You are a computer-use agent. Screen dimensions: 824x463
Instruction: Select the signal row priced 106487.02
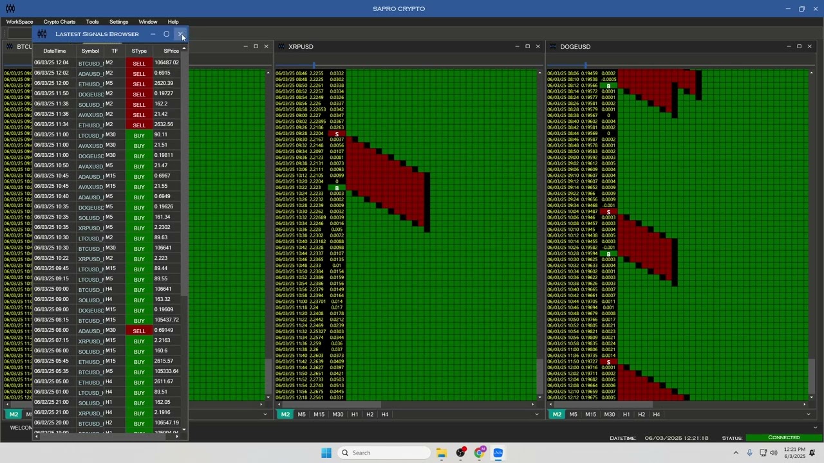pyautogui.click(x=108, y=63)
